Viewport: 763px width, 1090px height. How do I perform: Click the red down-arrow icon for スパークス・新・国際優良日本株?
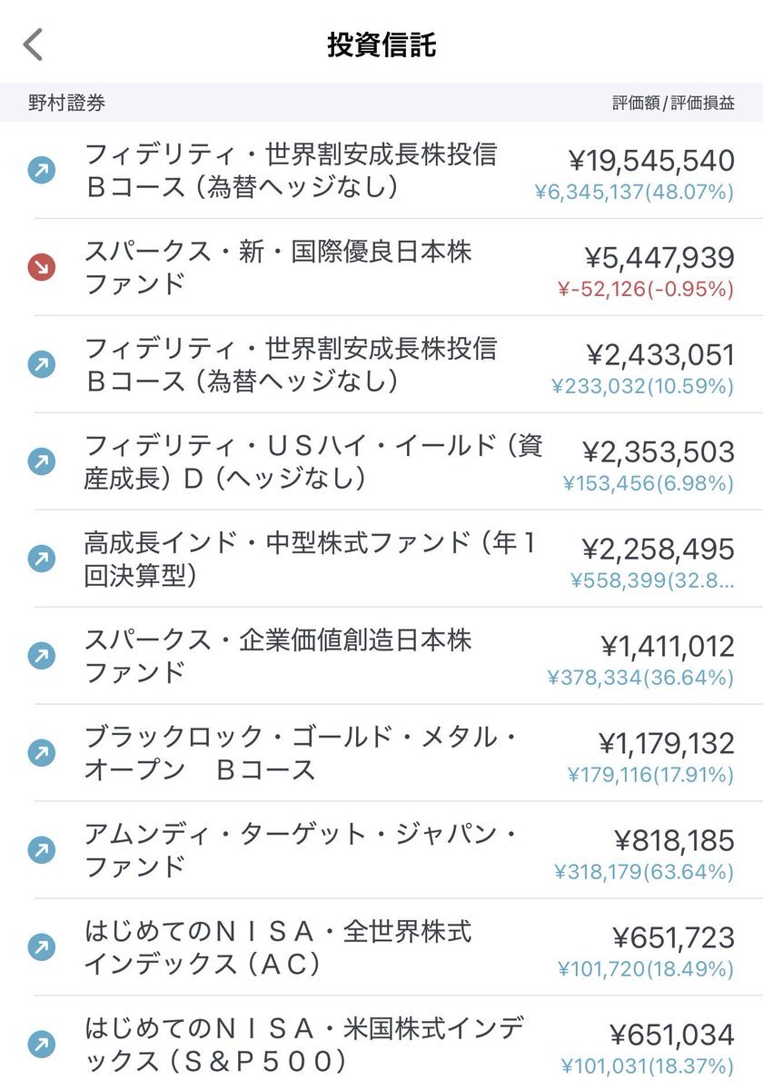[x=42, y=267]
